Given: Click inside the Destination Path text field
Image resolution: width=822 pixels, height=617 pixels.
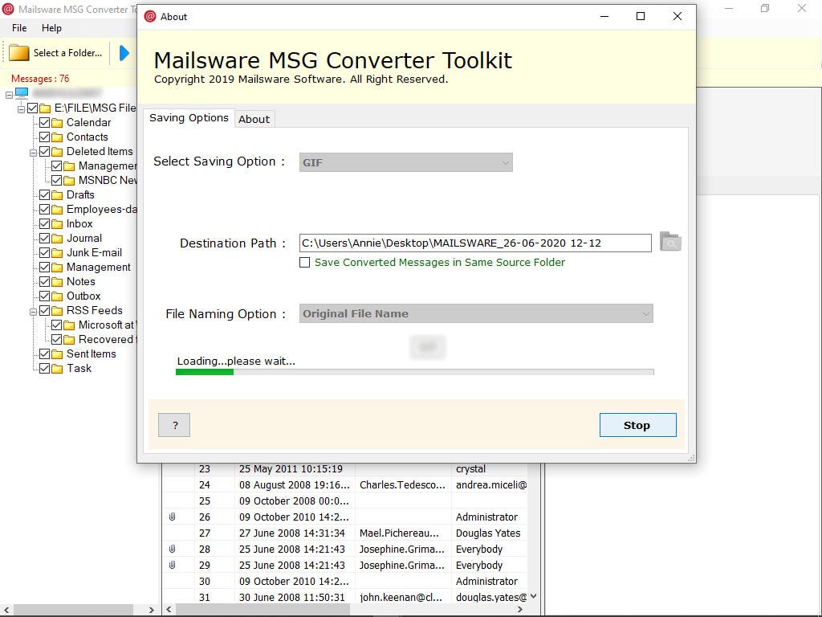Looking at the screenshot, I should (x=475, y=243).
